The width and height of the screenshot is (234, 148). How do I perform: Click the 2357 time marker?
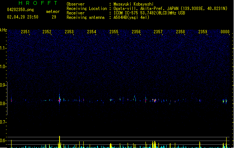pyautogui.click(x=158, y=32)
